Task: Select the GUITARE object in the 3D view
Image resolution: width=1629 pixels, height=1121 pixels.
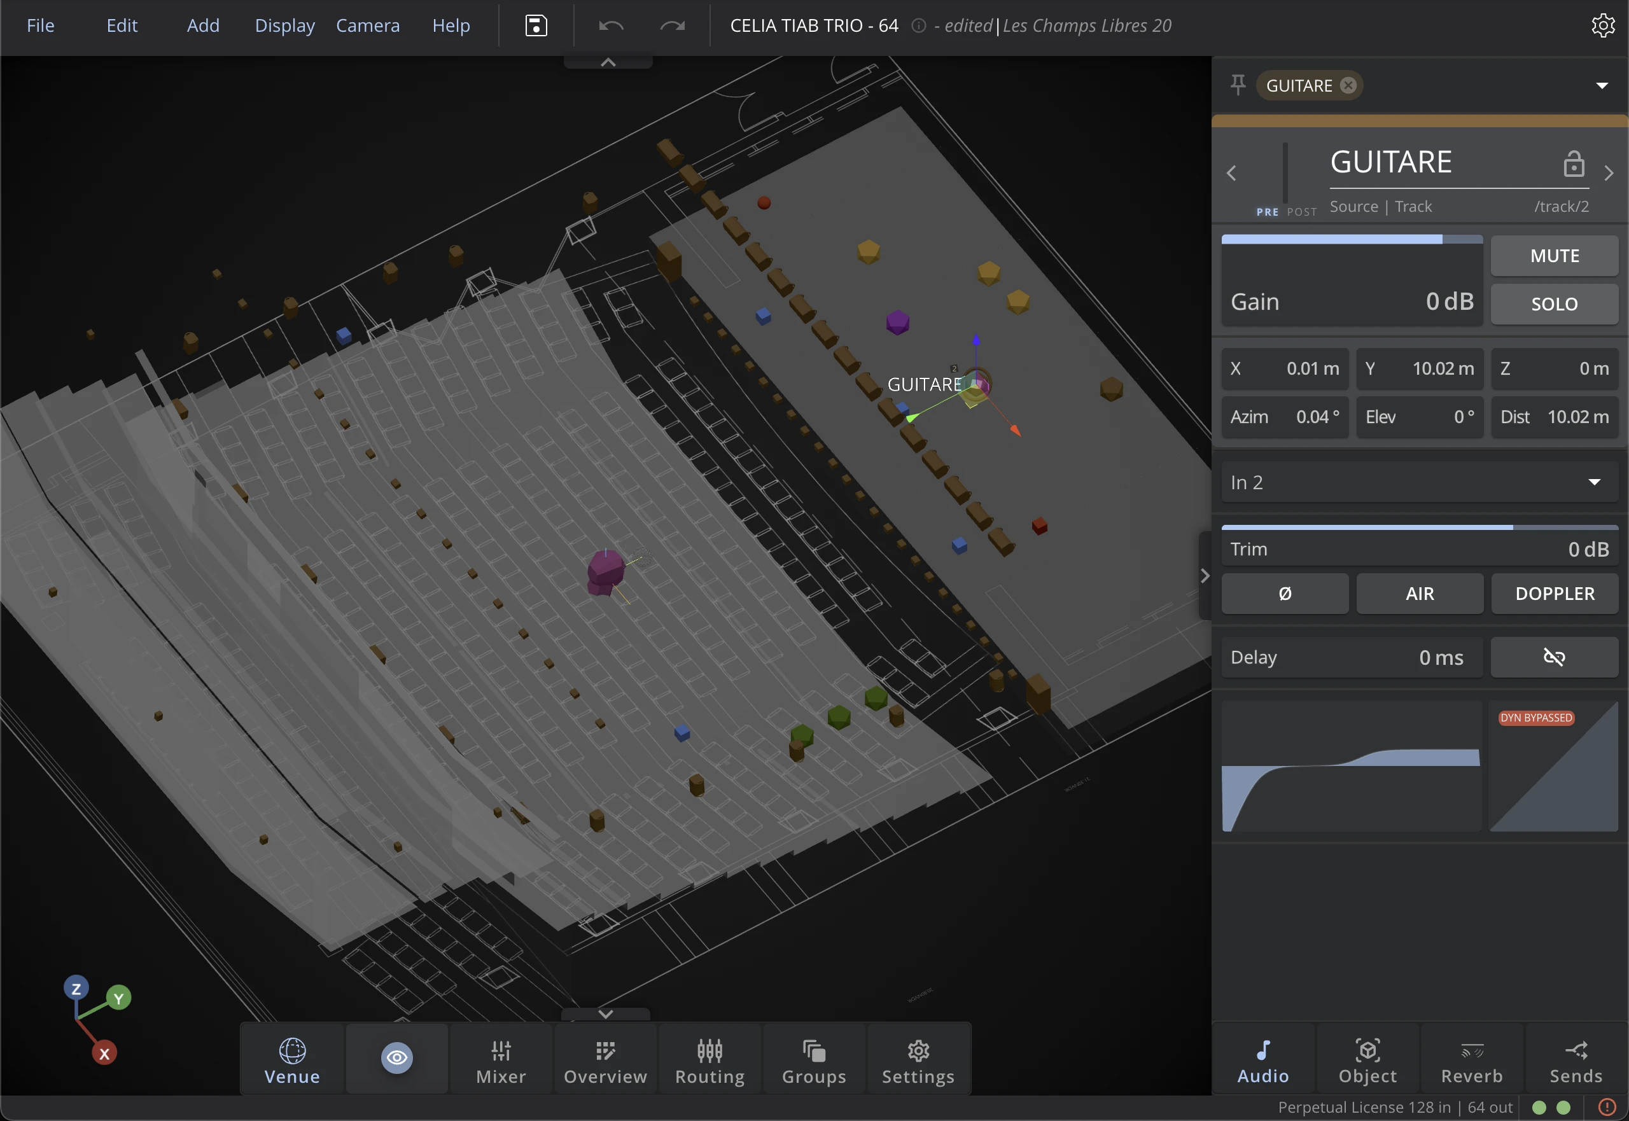Action: coord(975,386)
